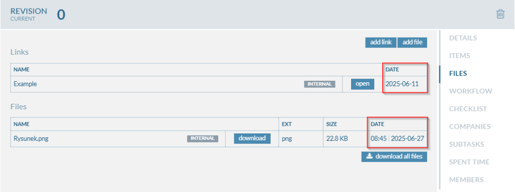Click the INTERNAL badge on Rysunek.png
Screen dimensions: 515x192
coord(203,138)
